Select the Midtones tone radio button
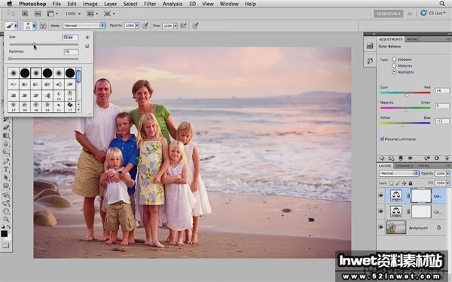 [x=394, y=65]
